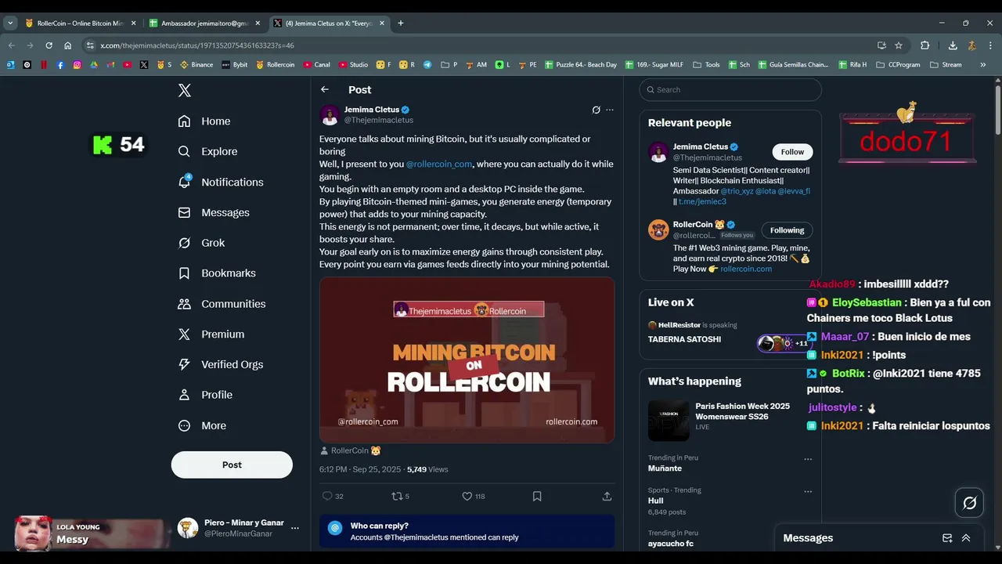Repost the post with 5 reposts
Screen dimensions: 1002x564
point(400,496)
